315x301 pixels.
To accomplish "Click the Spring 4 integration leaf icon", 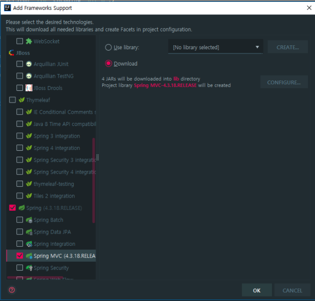I will tap(29, 148).
